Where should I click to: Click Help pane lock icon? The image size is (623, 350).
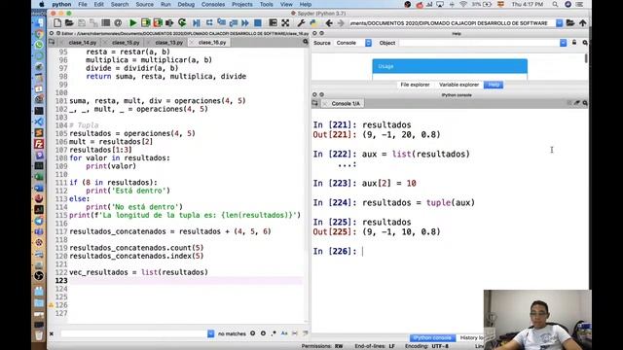pos(574,43)
